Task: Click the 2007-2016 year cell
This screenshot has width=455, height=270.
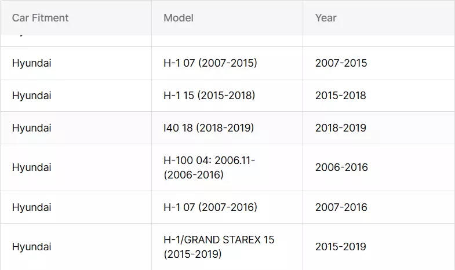Action: (379, 207)
